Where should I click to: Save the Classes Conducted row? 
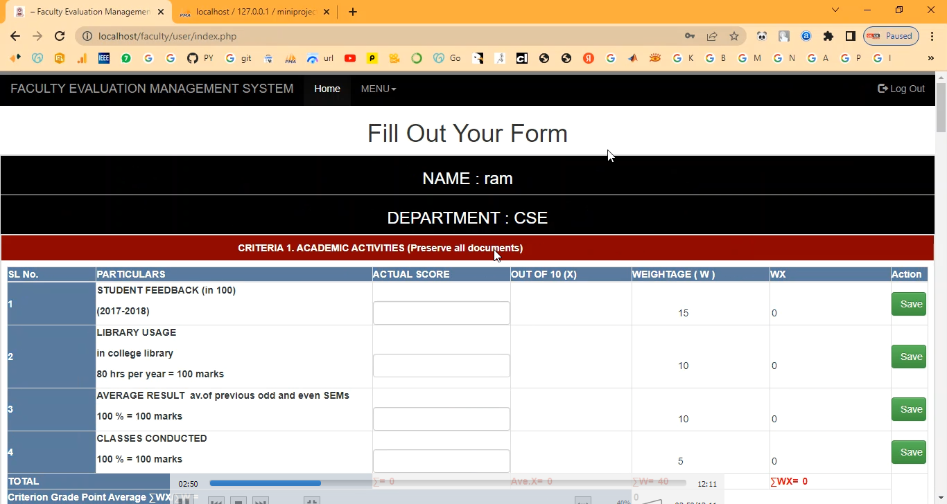909,452
